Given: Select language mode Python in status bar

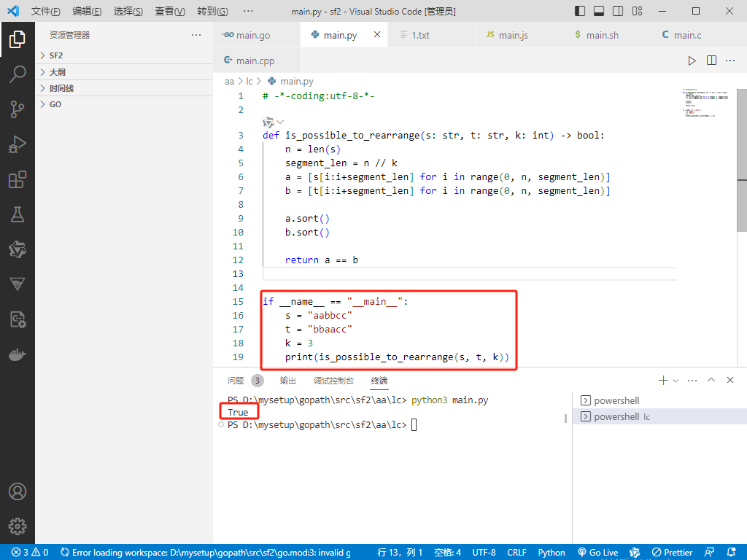Looking at the screenshot, I should tap(551, 553).
